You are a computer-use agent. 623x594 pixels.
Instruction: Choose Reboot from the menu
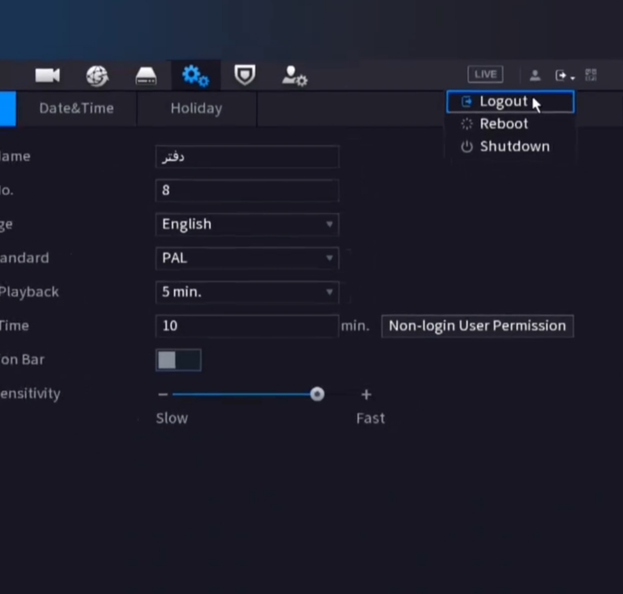(510, 124)
